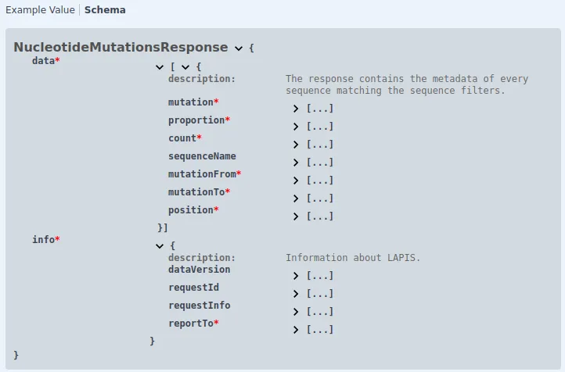This screenshot has width=565, height=372.
Task: Click the data property name
Action: (43, 61)
